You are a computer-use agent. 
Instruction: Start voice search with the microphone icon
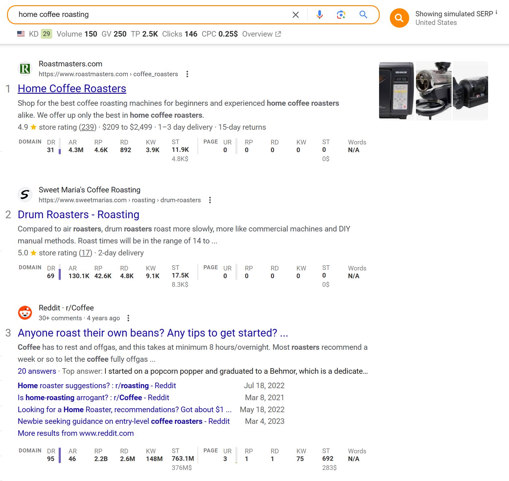click(319, 14)
